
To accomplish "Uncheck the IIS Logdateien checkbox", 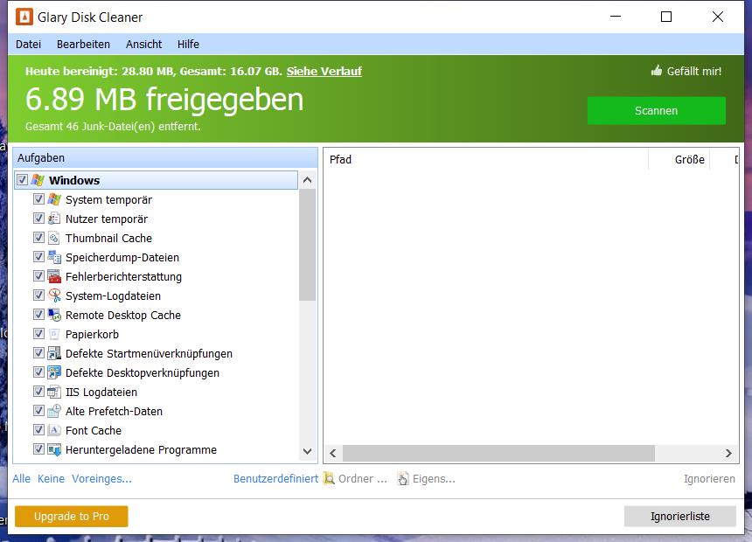I will click(38, 391).
